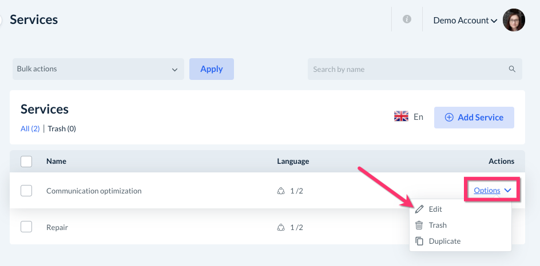Click translation icon in Communication optimization row
This screenshot has width=540, height=266.
coord(281,191)
